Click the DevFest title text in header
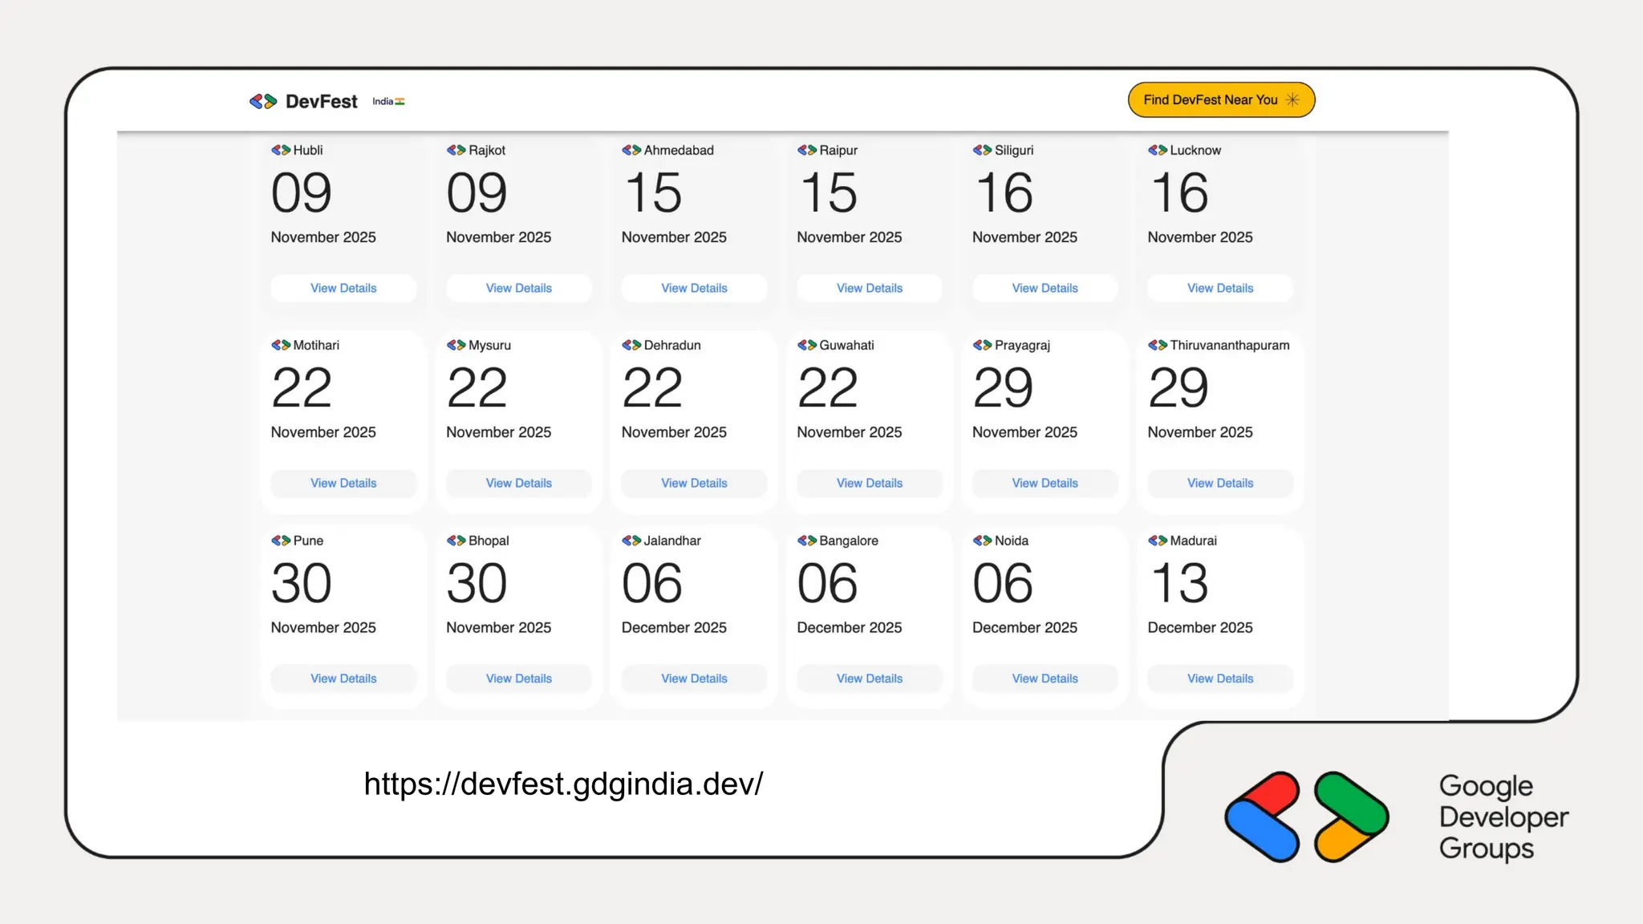1643x924 pixels. (322, 101)
